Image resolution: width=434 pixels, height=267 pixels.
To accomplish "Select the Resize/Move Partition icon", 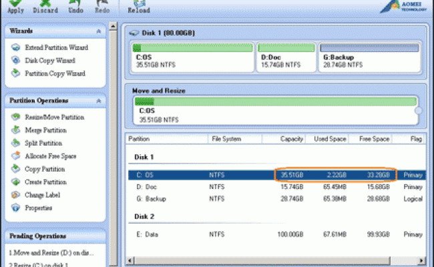I will pyautogui.click(x=16, y=117).
